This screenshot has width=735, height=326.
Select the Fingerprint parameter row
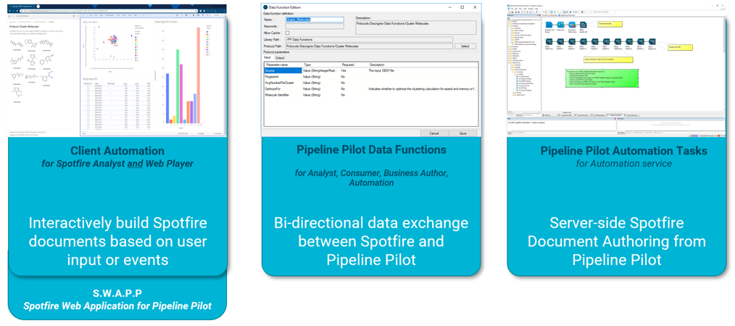pyautogui.click(x=371, y=76)
